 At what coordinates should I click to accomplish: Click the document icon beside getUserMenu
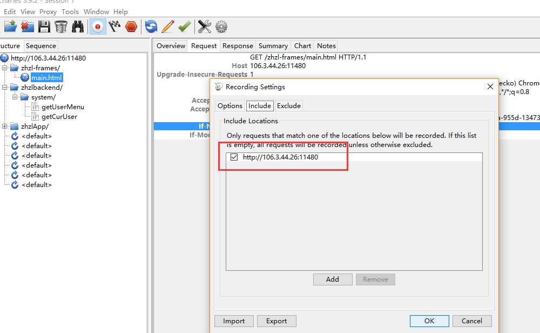[x=35, y=107]
